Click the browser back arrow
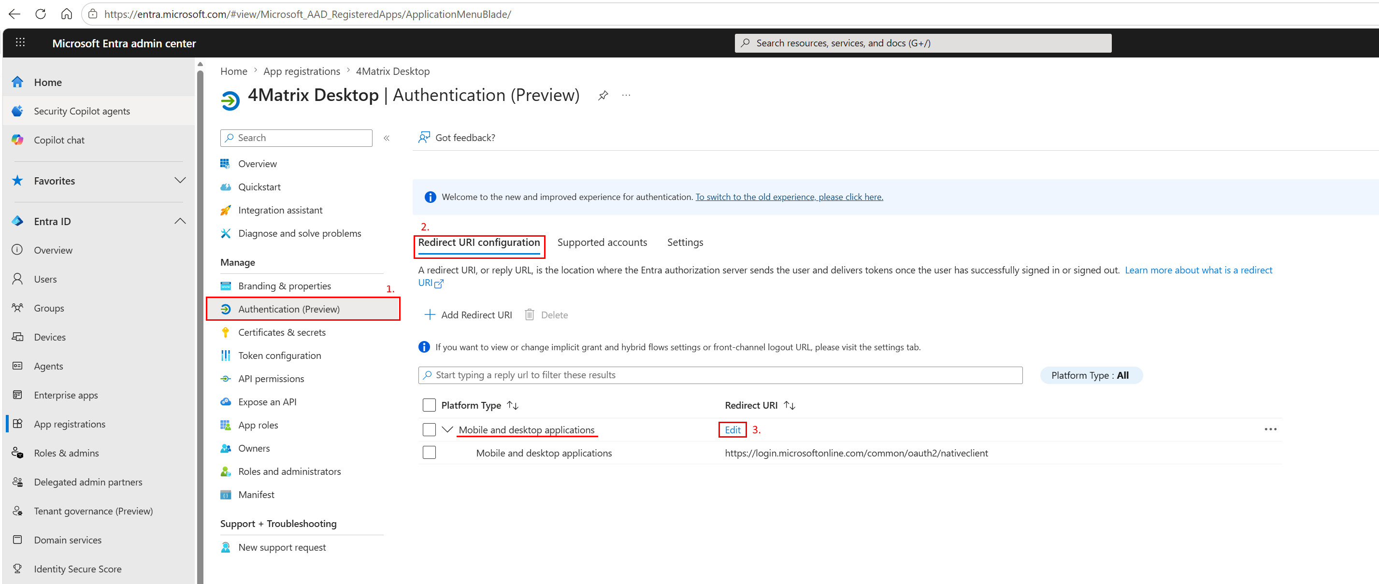The height and width of the screenshot is (584, 1379). click(x=14, y=14)
